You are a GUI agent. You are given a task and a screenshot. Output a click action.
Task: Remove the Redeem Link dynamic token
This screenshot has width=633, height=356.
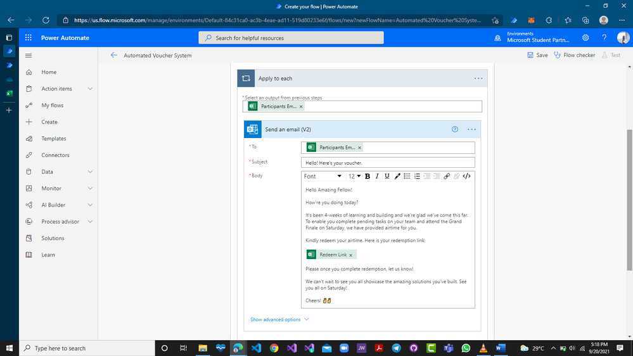click(x=351, y=255)
